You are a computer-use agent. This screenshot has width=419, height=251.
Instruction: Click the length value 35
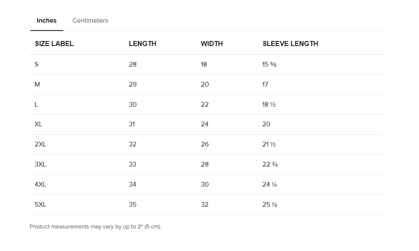pyautogui.click(x=132, y=205)
